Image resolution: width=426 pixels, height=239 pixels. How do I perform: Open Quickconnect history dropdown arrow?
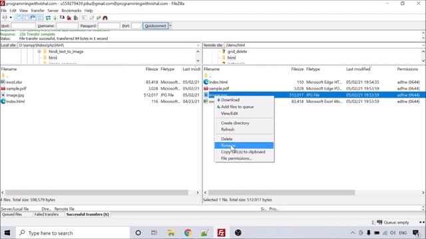pyautogui.click(x=170, y=26)
